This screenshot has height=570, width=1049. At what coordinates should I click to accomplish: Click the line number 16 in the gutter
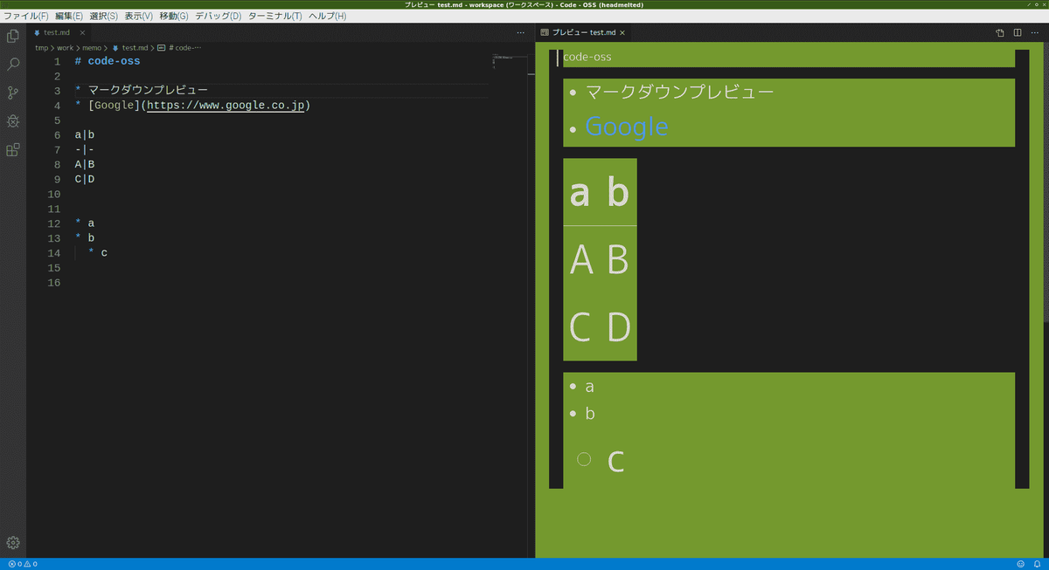click(x=55, y=283)
